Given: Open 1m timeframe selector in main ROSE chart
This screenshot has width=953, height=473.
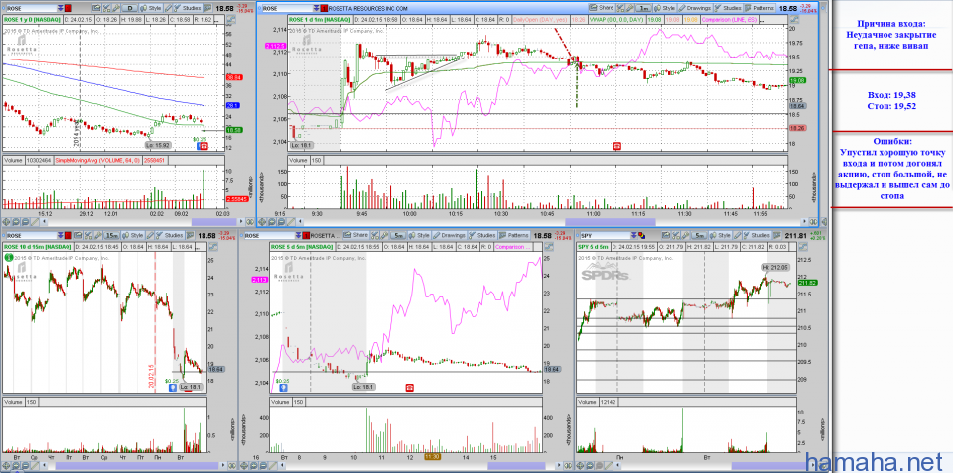Looking at the screenshot, I should (643, 8).
